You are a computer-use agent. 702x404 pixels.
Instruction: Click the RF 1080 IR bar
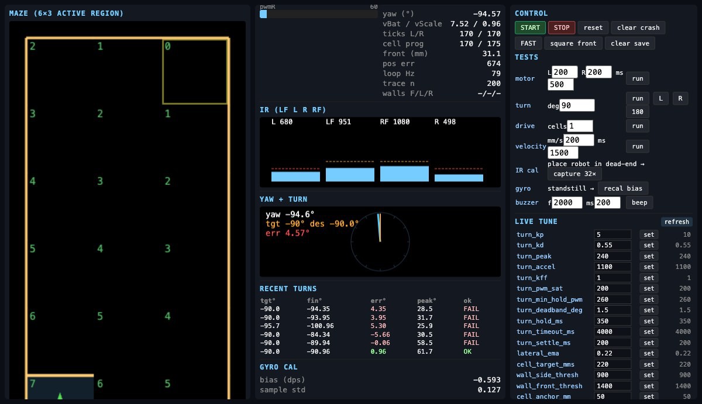[404, 174]
